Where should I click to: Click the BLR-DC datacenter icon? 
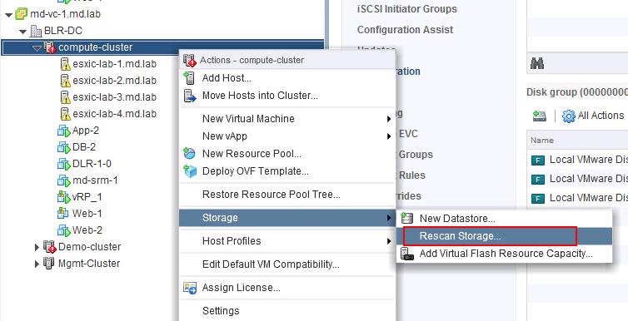coord(36,31)
